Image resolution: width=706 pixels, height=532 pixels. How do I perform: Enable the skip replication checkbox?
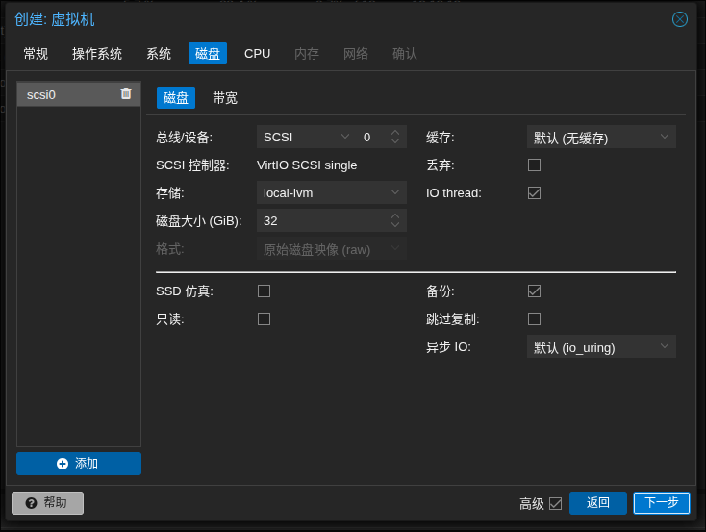[534, 318]
